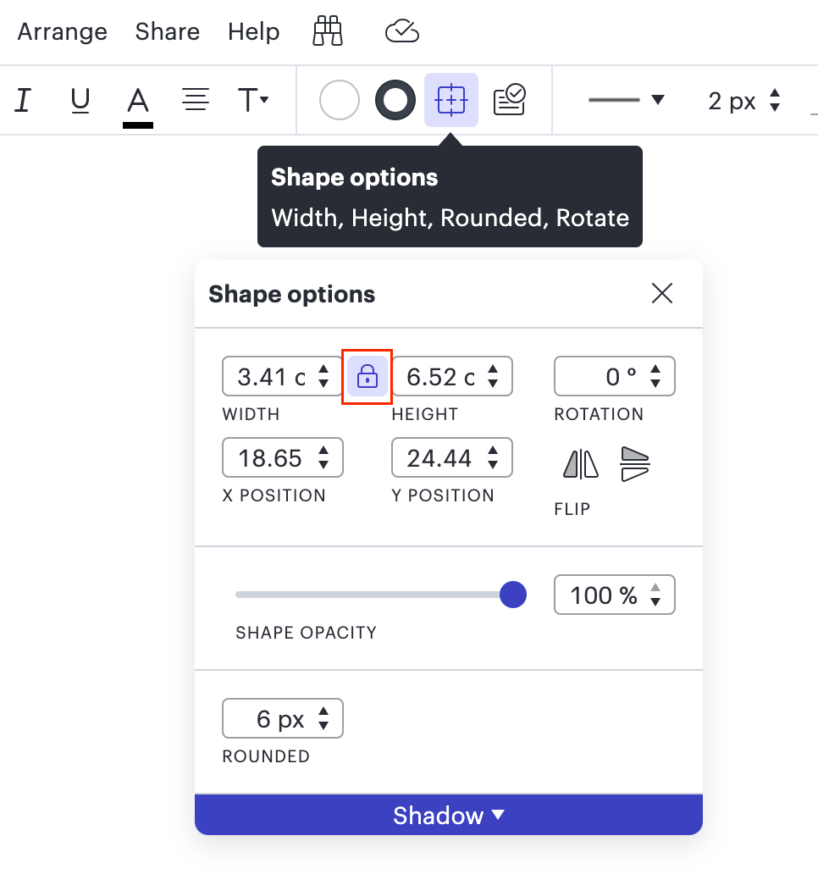The height and width of the screenshot is (869, 818).
Task: Click the cloud saved status icon
Action: (x=401, y=31)
